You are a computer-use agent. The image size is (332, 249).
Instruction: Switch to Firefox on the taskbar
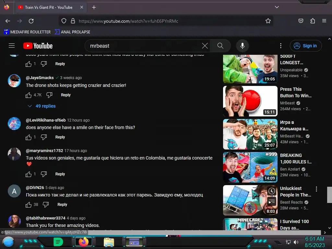[x=84, y=242]
